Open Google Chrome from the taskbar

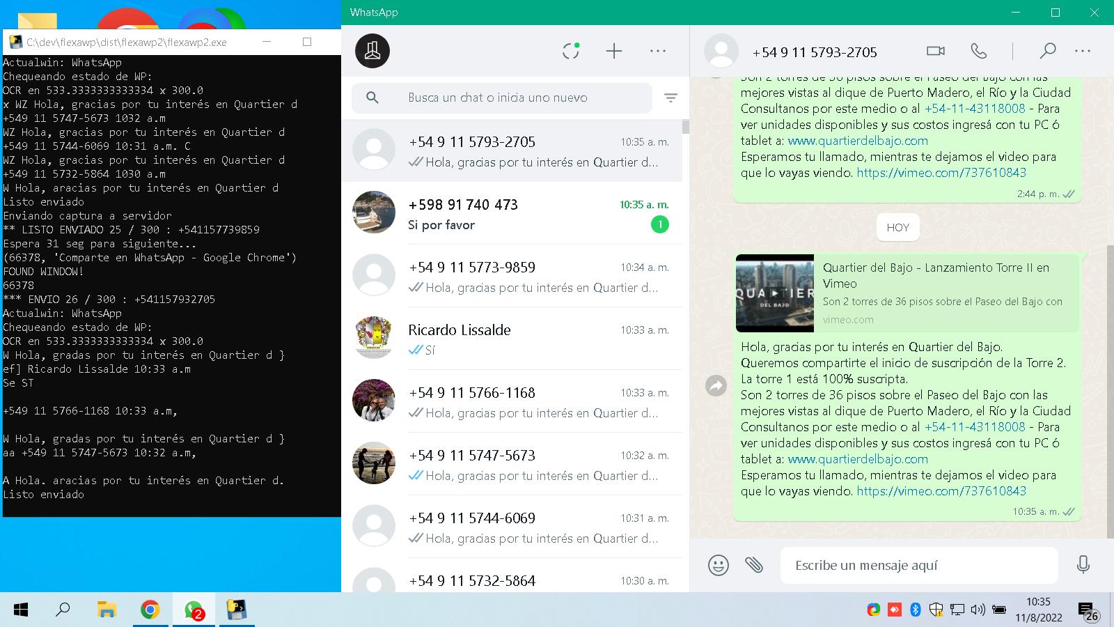(x=150, y=610)
